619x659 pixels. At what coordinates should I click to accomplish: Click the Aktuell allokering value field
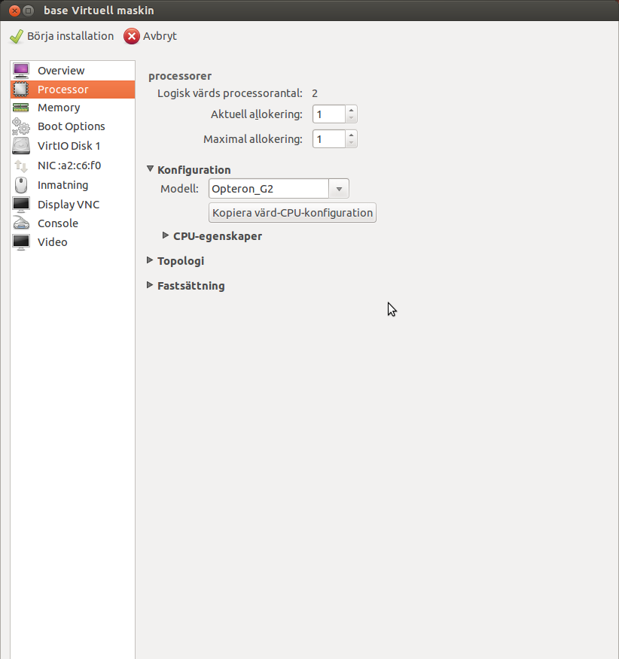point(328,114)
